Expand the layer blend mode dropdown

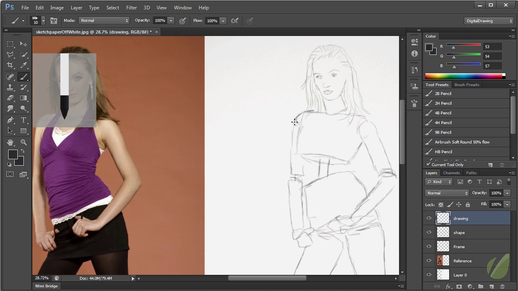447,193
